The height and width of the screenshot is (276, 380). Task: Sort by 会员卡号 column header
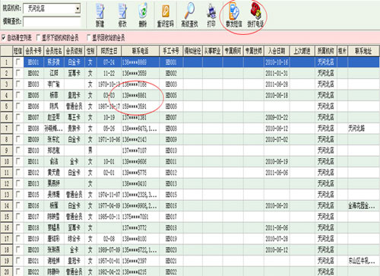point(33,51)
